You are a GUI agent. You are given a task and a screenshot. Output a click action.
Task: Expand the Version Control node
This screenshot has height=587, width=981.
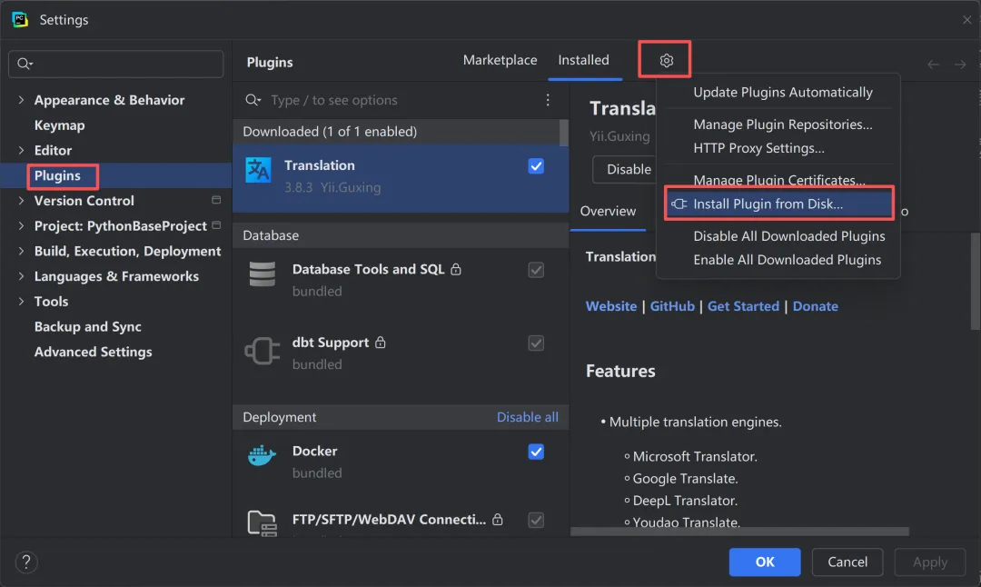coord(21,200)
